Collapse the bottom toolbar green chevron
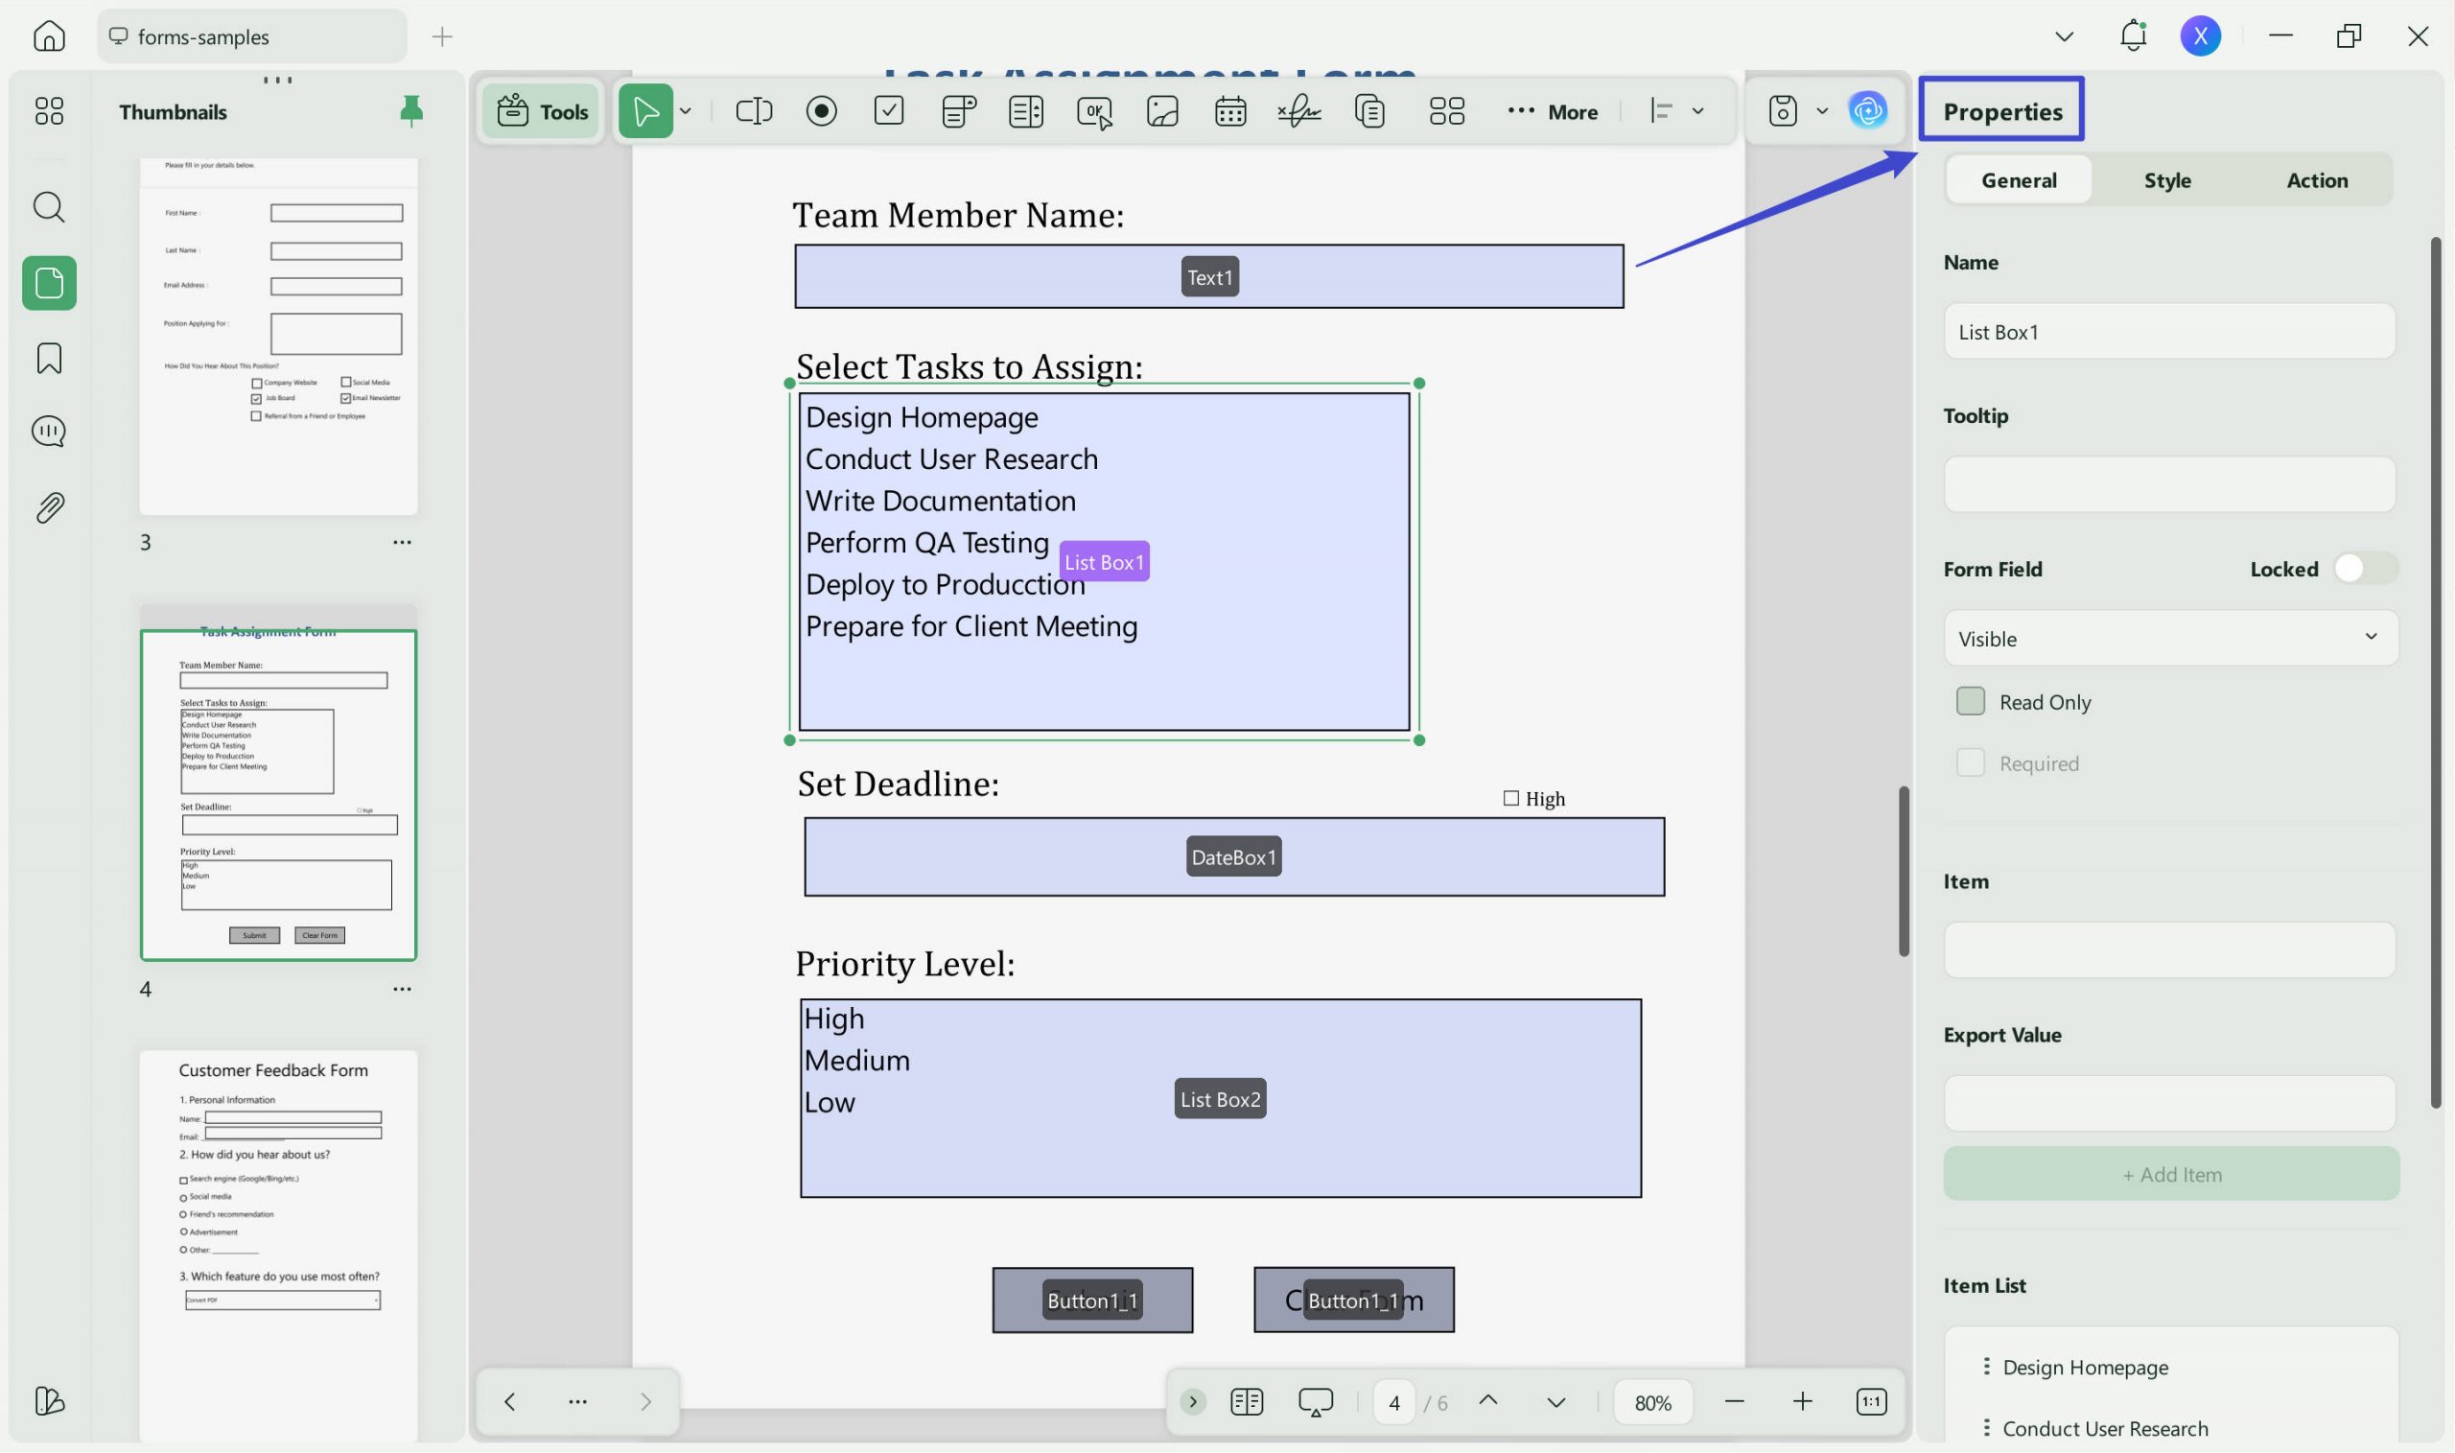2455x1453 pixels. (1192, 1402)
